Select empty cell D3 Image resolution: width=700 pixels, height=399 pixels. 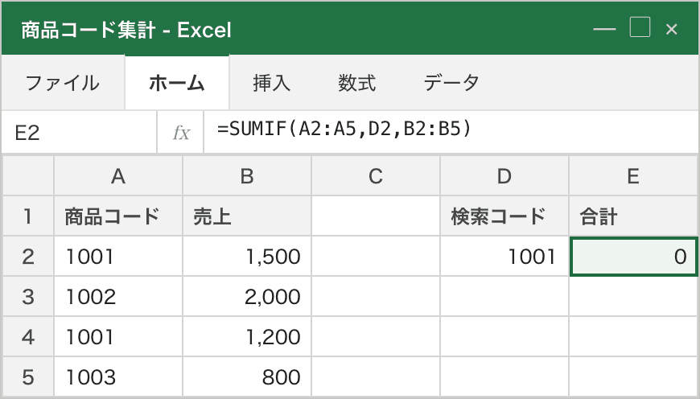(x=504, y=296)
